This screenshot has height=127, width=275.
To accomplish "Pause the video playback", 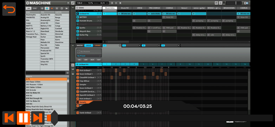I will [x=23, y=118].
